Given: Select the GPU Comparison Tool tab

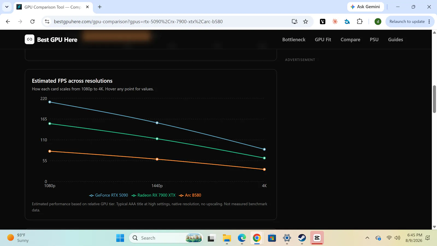Looking at the screenshot, I should click(x=53, y=7).
